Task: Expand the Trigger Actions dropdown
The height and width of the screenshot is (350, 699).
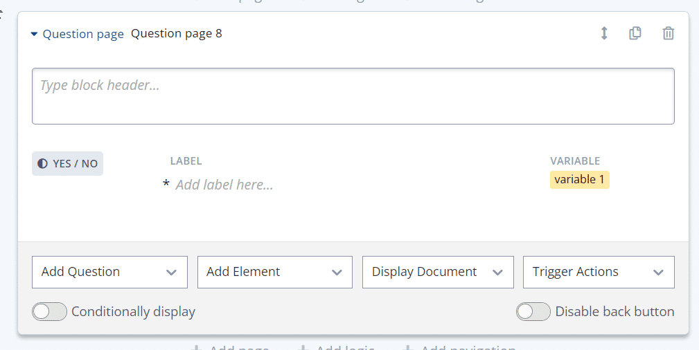Action: pos(599,272)
